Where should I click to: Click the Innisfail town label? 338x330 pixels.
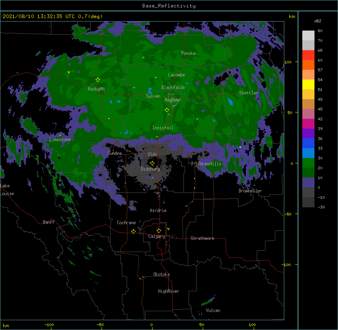click(x=163, y=128)
